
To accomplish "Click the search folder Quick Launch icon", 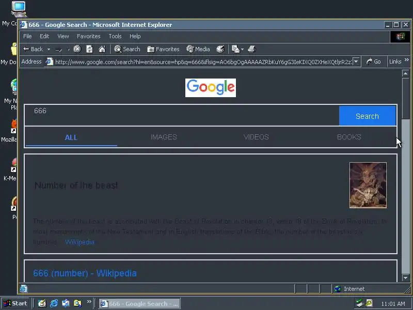I will (78, 303).
